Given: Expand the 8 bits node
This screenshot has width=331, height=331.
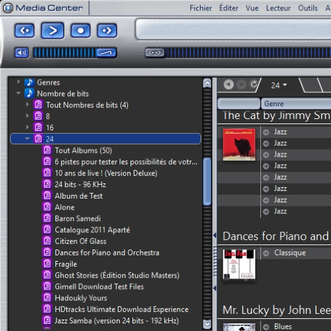Looking at the screenshot, I should (27, 116).
